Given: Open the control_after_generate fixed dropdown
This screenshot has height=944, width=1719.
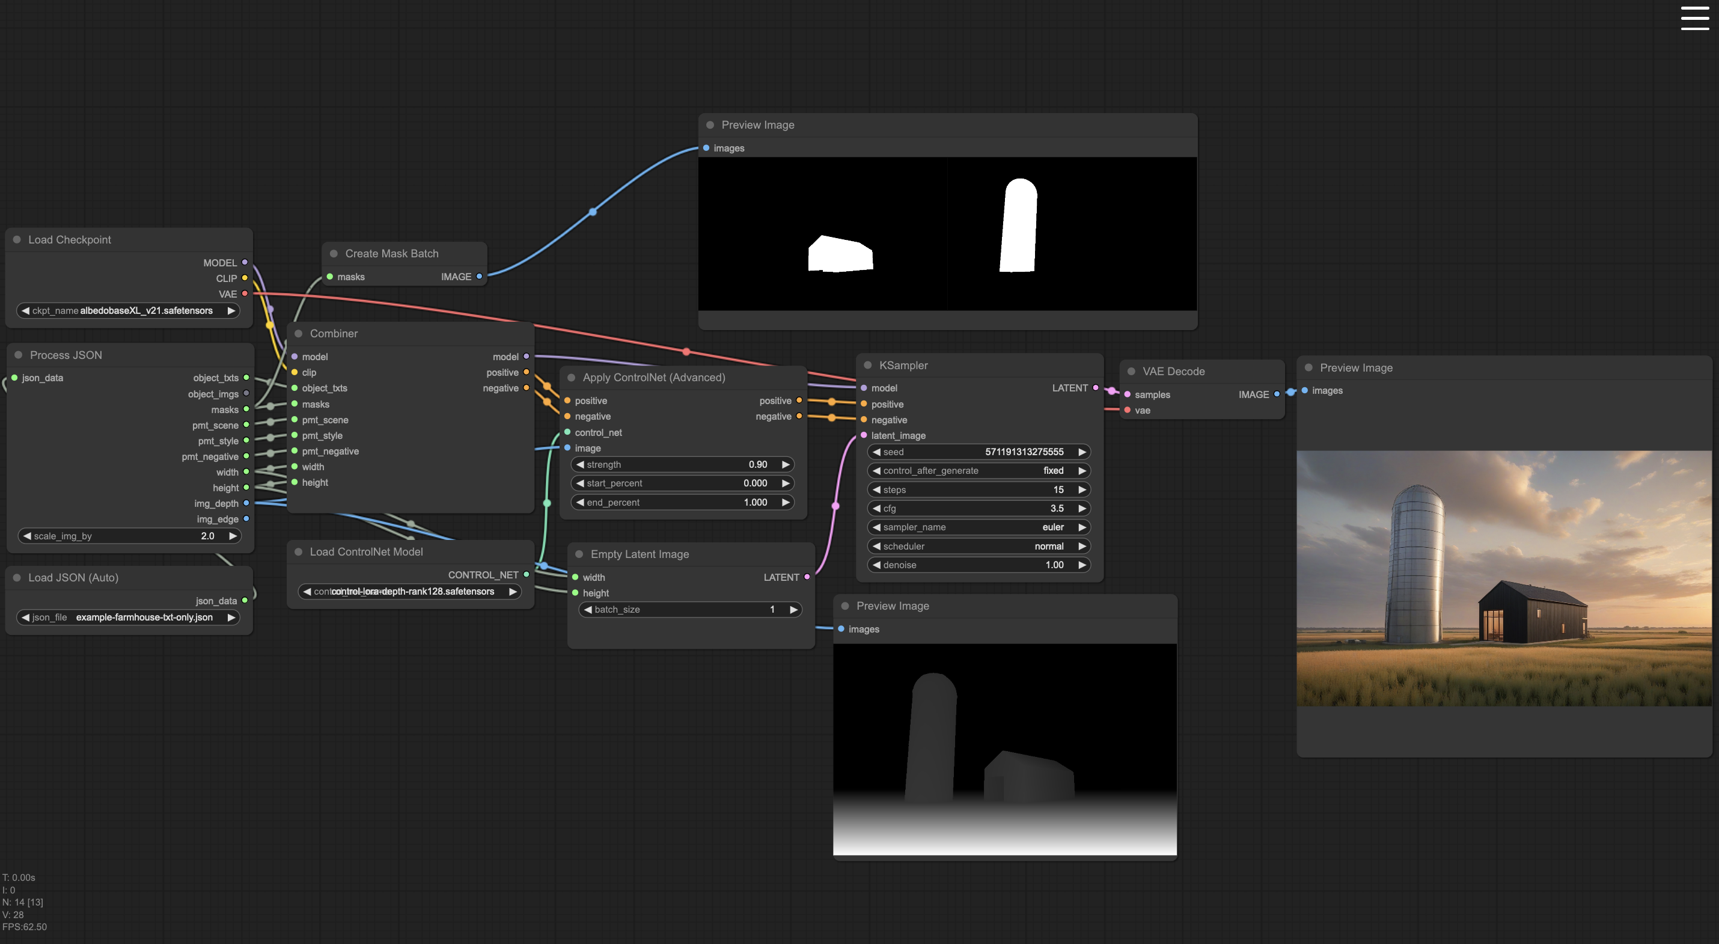Looking at the screenshot, I should click(979, 471).
